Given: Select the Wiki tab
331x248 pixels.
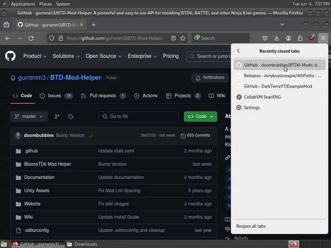Looking at the screenshot, I should tap(217, 96).
